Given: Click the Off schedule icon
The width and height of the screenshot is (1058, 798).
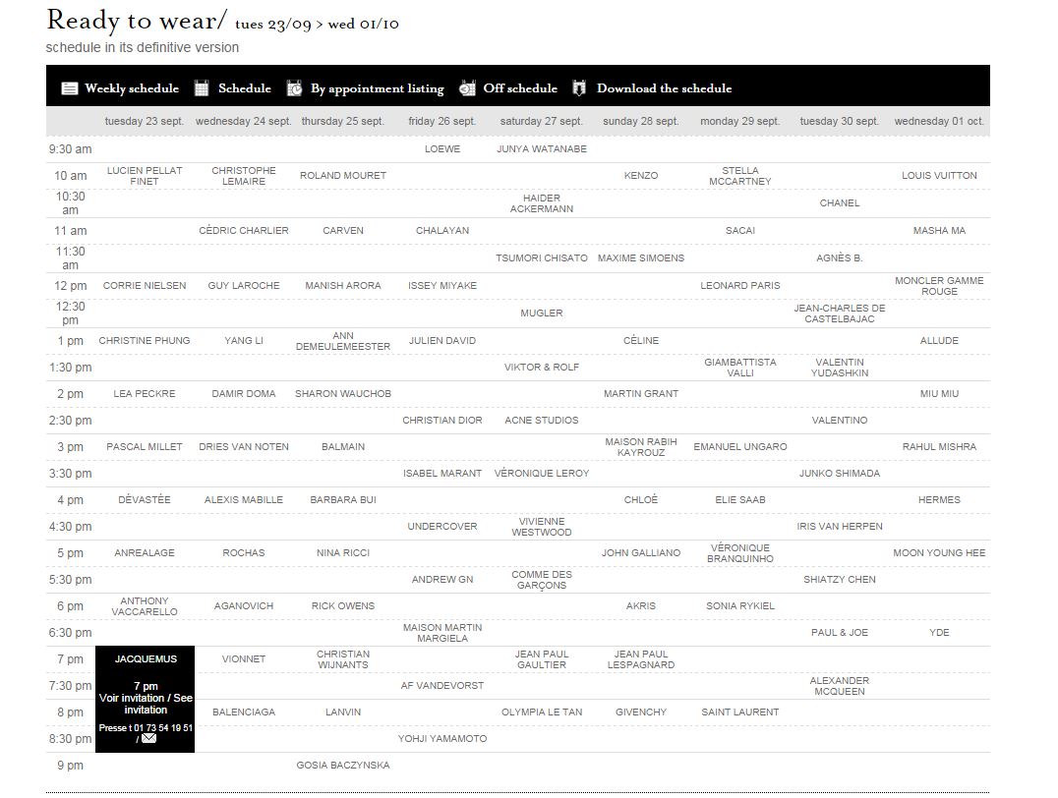Looking at the screenshot, I should [x=467, y=88].
